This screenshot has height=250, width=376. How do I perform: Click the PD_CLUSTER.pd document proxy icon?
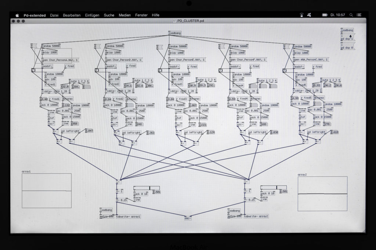174,21
